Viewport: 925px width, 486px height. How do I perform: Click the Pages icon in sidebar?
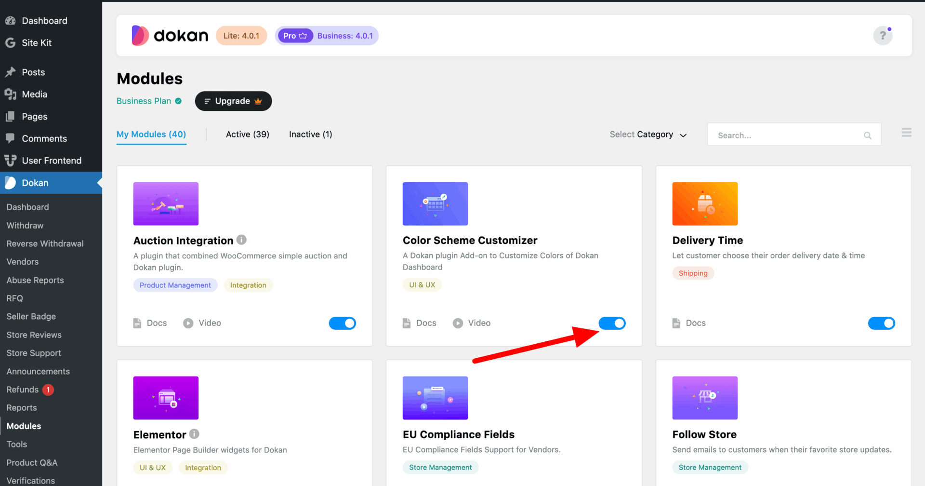[10, 117]
